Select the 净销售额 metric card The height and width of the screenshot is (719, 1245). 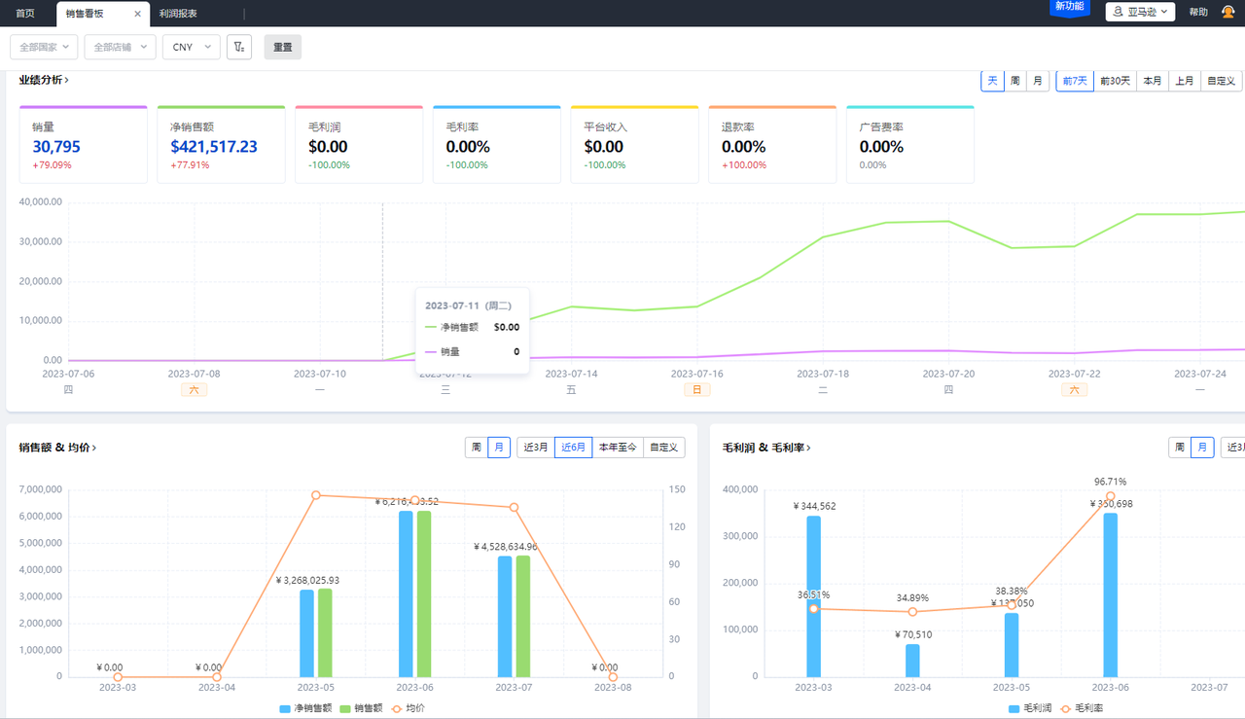tap(221, 145)
